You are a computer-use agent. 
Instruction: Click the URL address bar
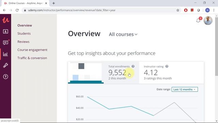[102, 10]
